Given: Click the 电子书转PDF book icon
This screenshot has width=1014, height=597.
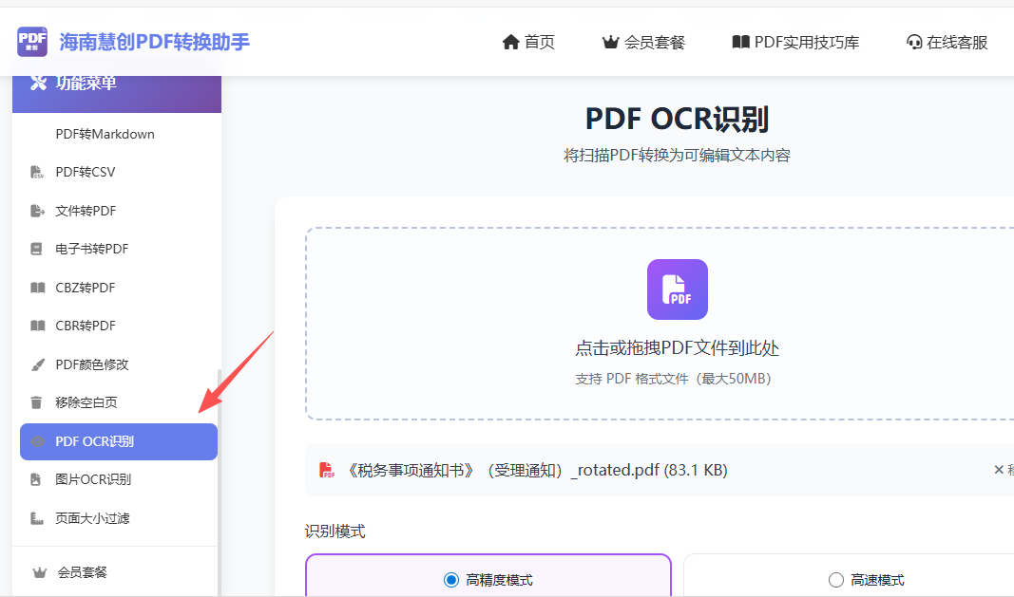Looking at the screenshot, I should click(x=37, y=250).
